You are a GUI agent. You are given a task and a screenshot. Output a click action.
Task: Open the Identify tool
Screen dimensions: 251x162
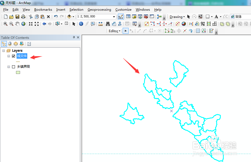(x=81, y=24)
